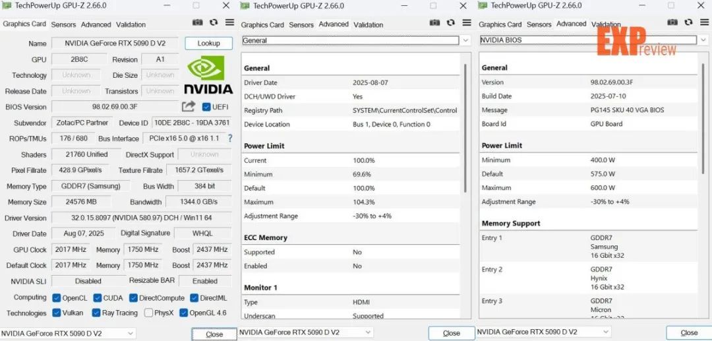Open the hamburger menu in left window

click(x=230, y=22)
